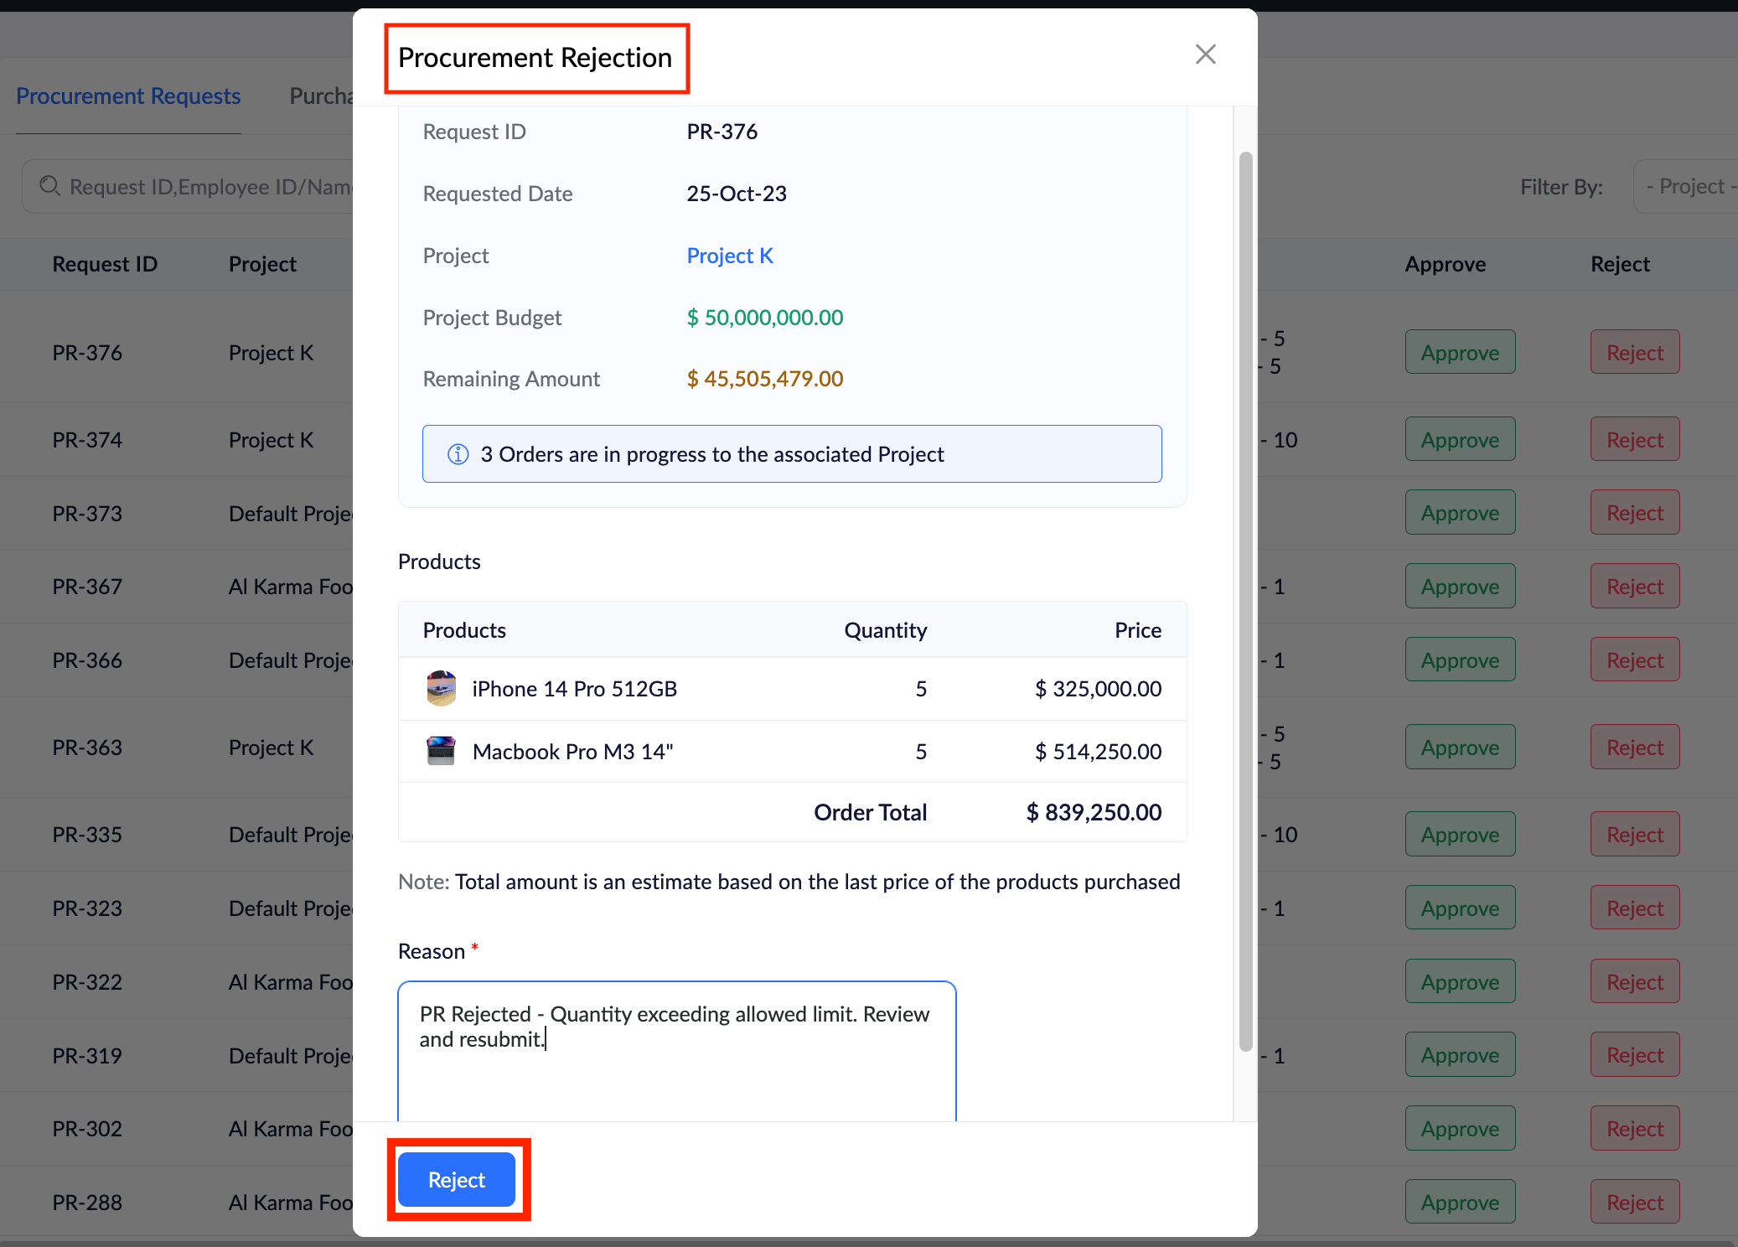Click the info icon in orders notice

pos(458,454)
